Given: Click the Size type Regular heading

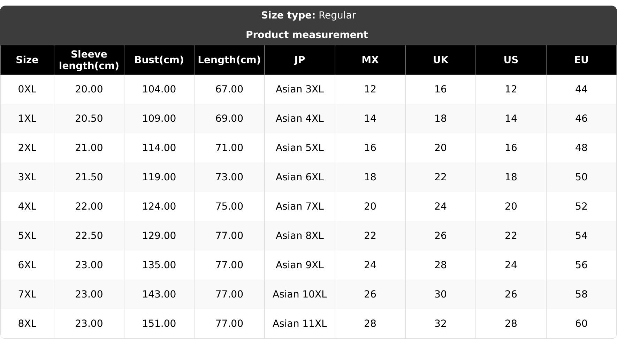Looking at the screenshot, I should click(308, 15).
